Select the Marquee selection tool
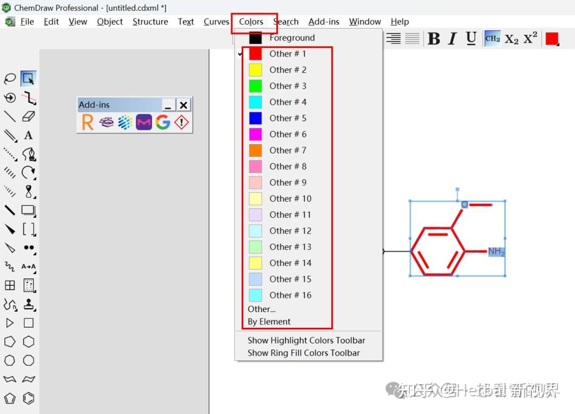The image size is (575, 414). point(28,78)
